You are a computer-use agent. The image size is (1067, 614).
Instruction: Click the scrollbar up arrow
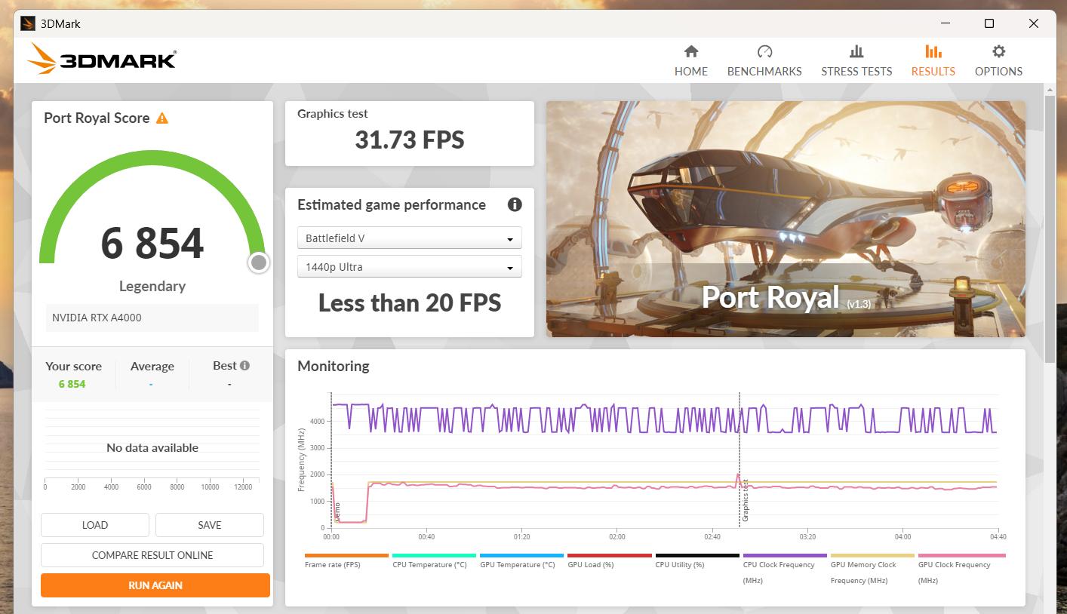click(1050, 90)
